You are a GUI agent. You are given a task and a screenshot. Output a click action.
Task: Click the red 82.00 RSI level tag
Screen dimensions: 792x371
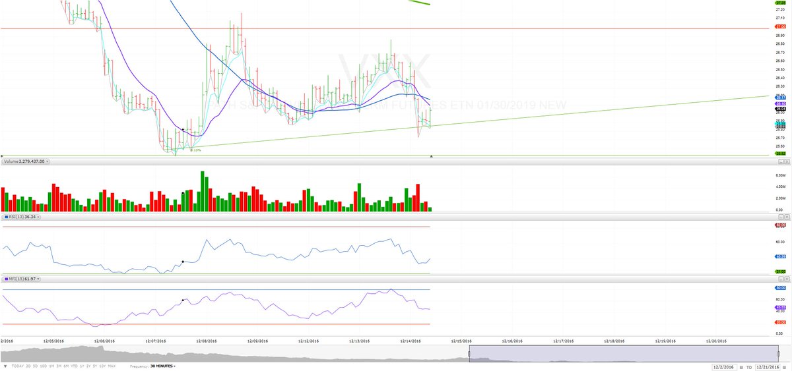(x=780, y=225)
